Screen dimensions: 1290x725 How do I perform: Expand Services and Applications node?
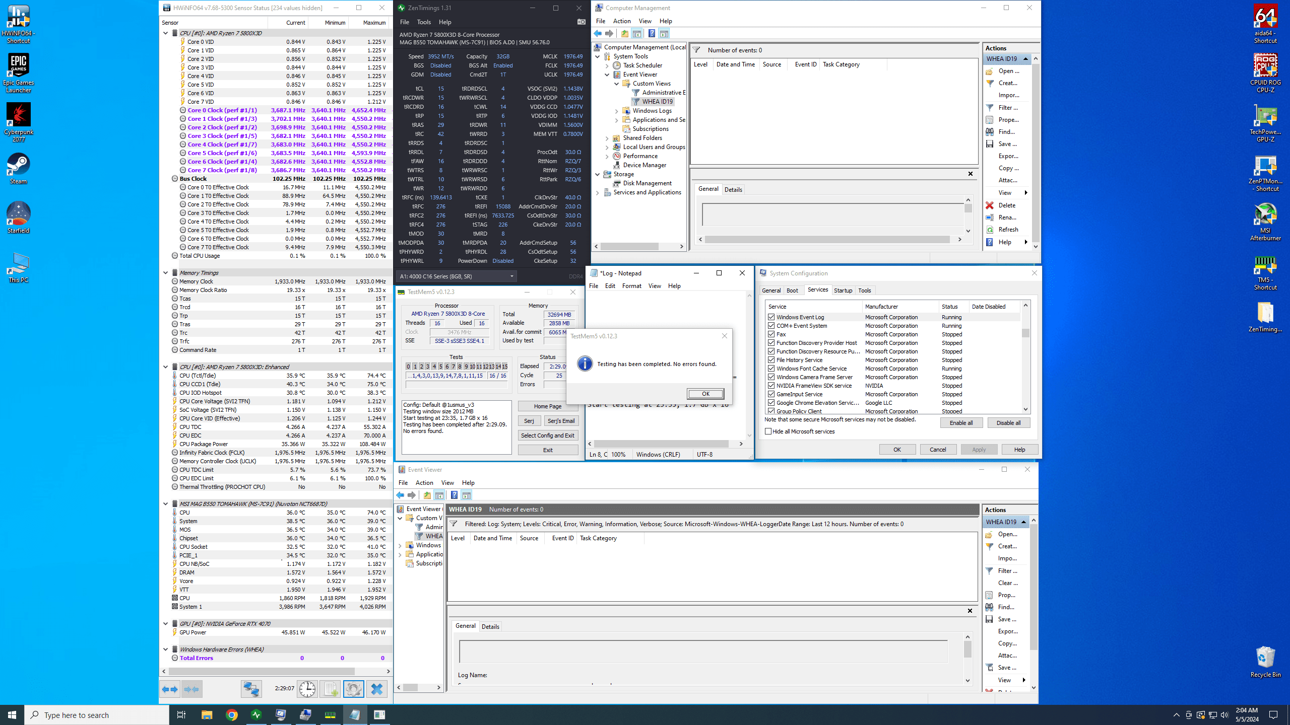click(598, 192)
